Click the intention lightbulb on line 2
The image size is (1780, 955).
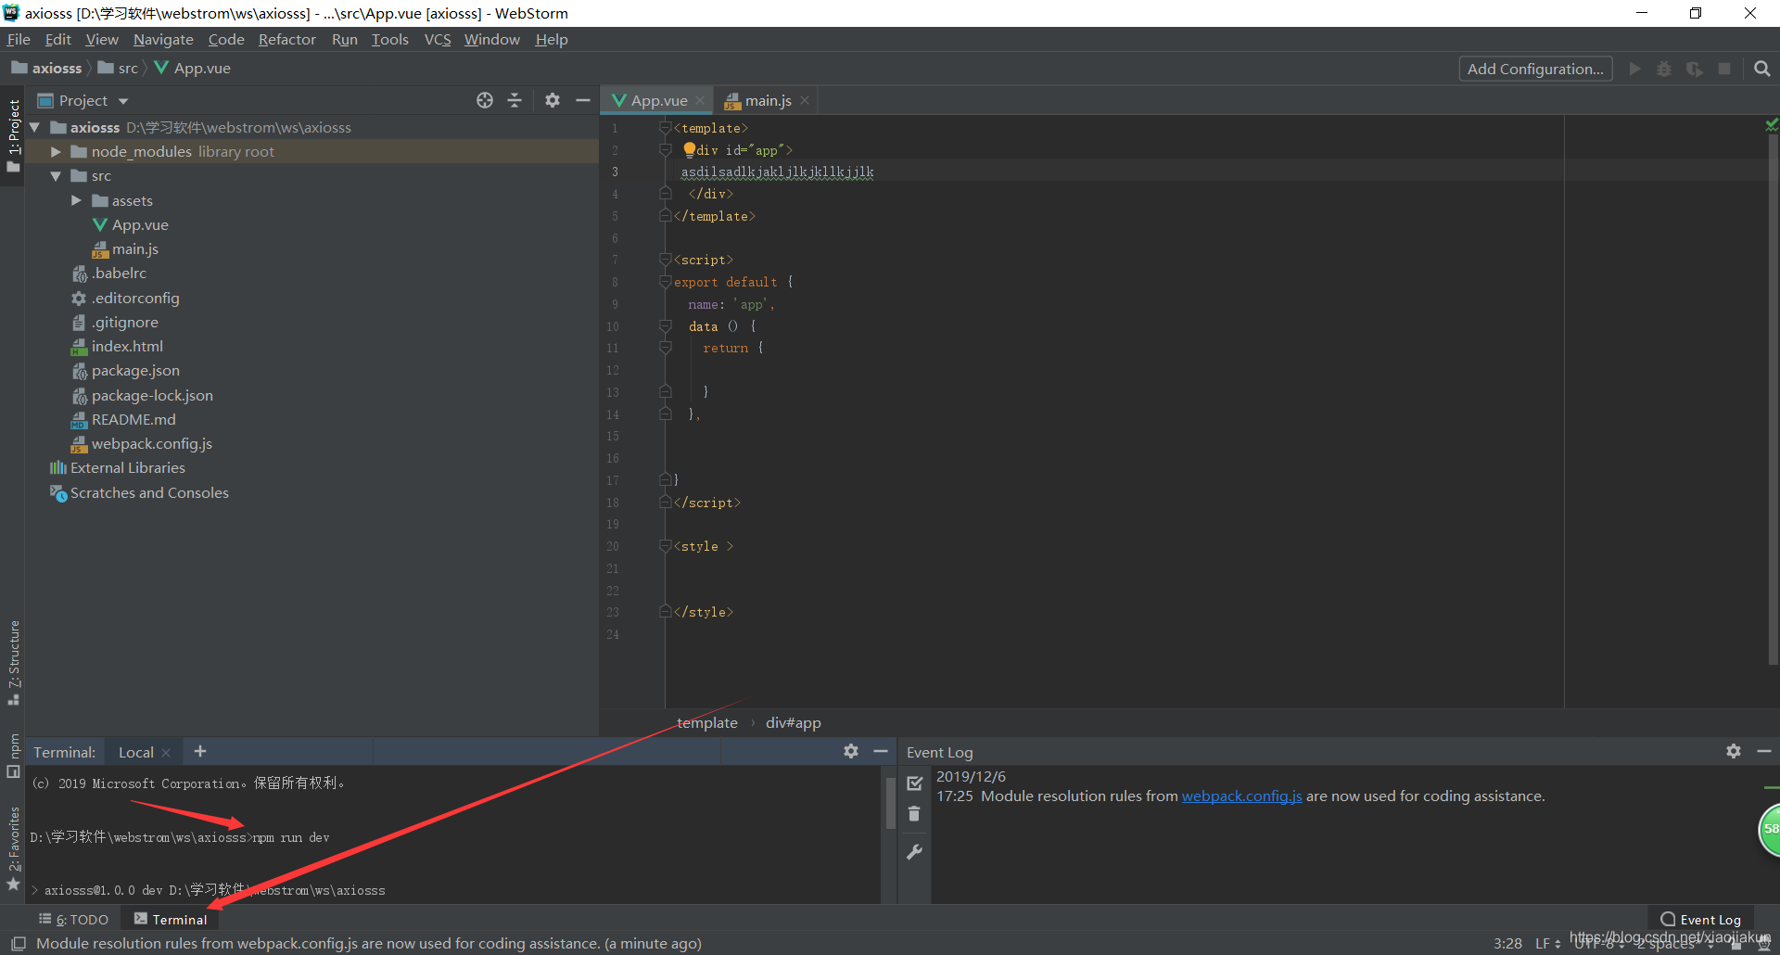pyautogui.click(x=689, y=149)
